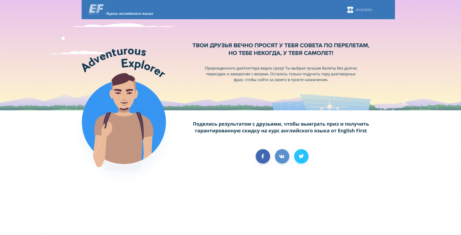Click the aviasales logo icon in header

tap(350, 10)
